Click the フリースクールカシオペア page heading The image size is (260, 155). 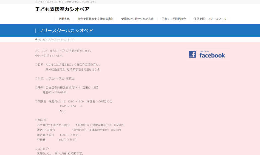coord(66,31)
